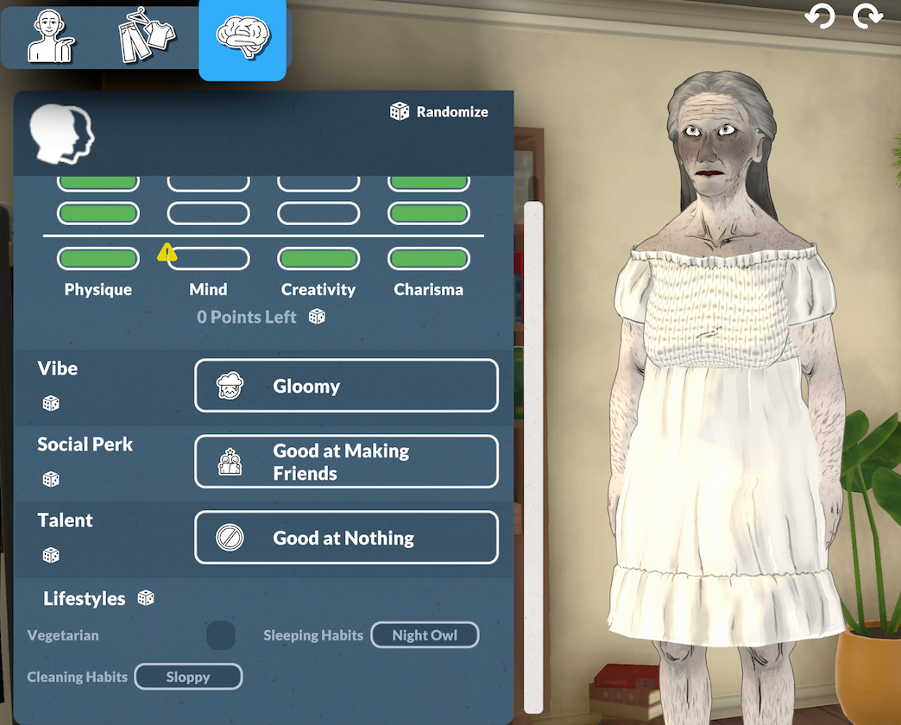The width and height of the screenshot is (901, 725).
Task: Click the personality panel scrollbar
Action: click(x=533, y=457)
